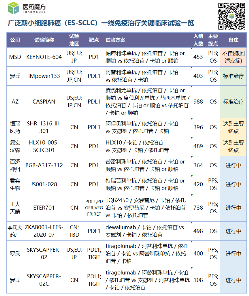Select the 备注 column header

233,40
